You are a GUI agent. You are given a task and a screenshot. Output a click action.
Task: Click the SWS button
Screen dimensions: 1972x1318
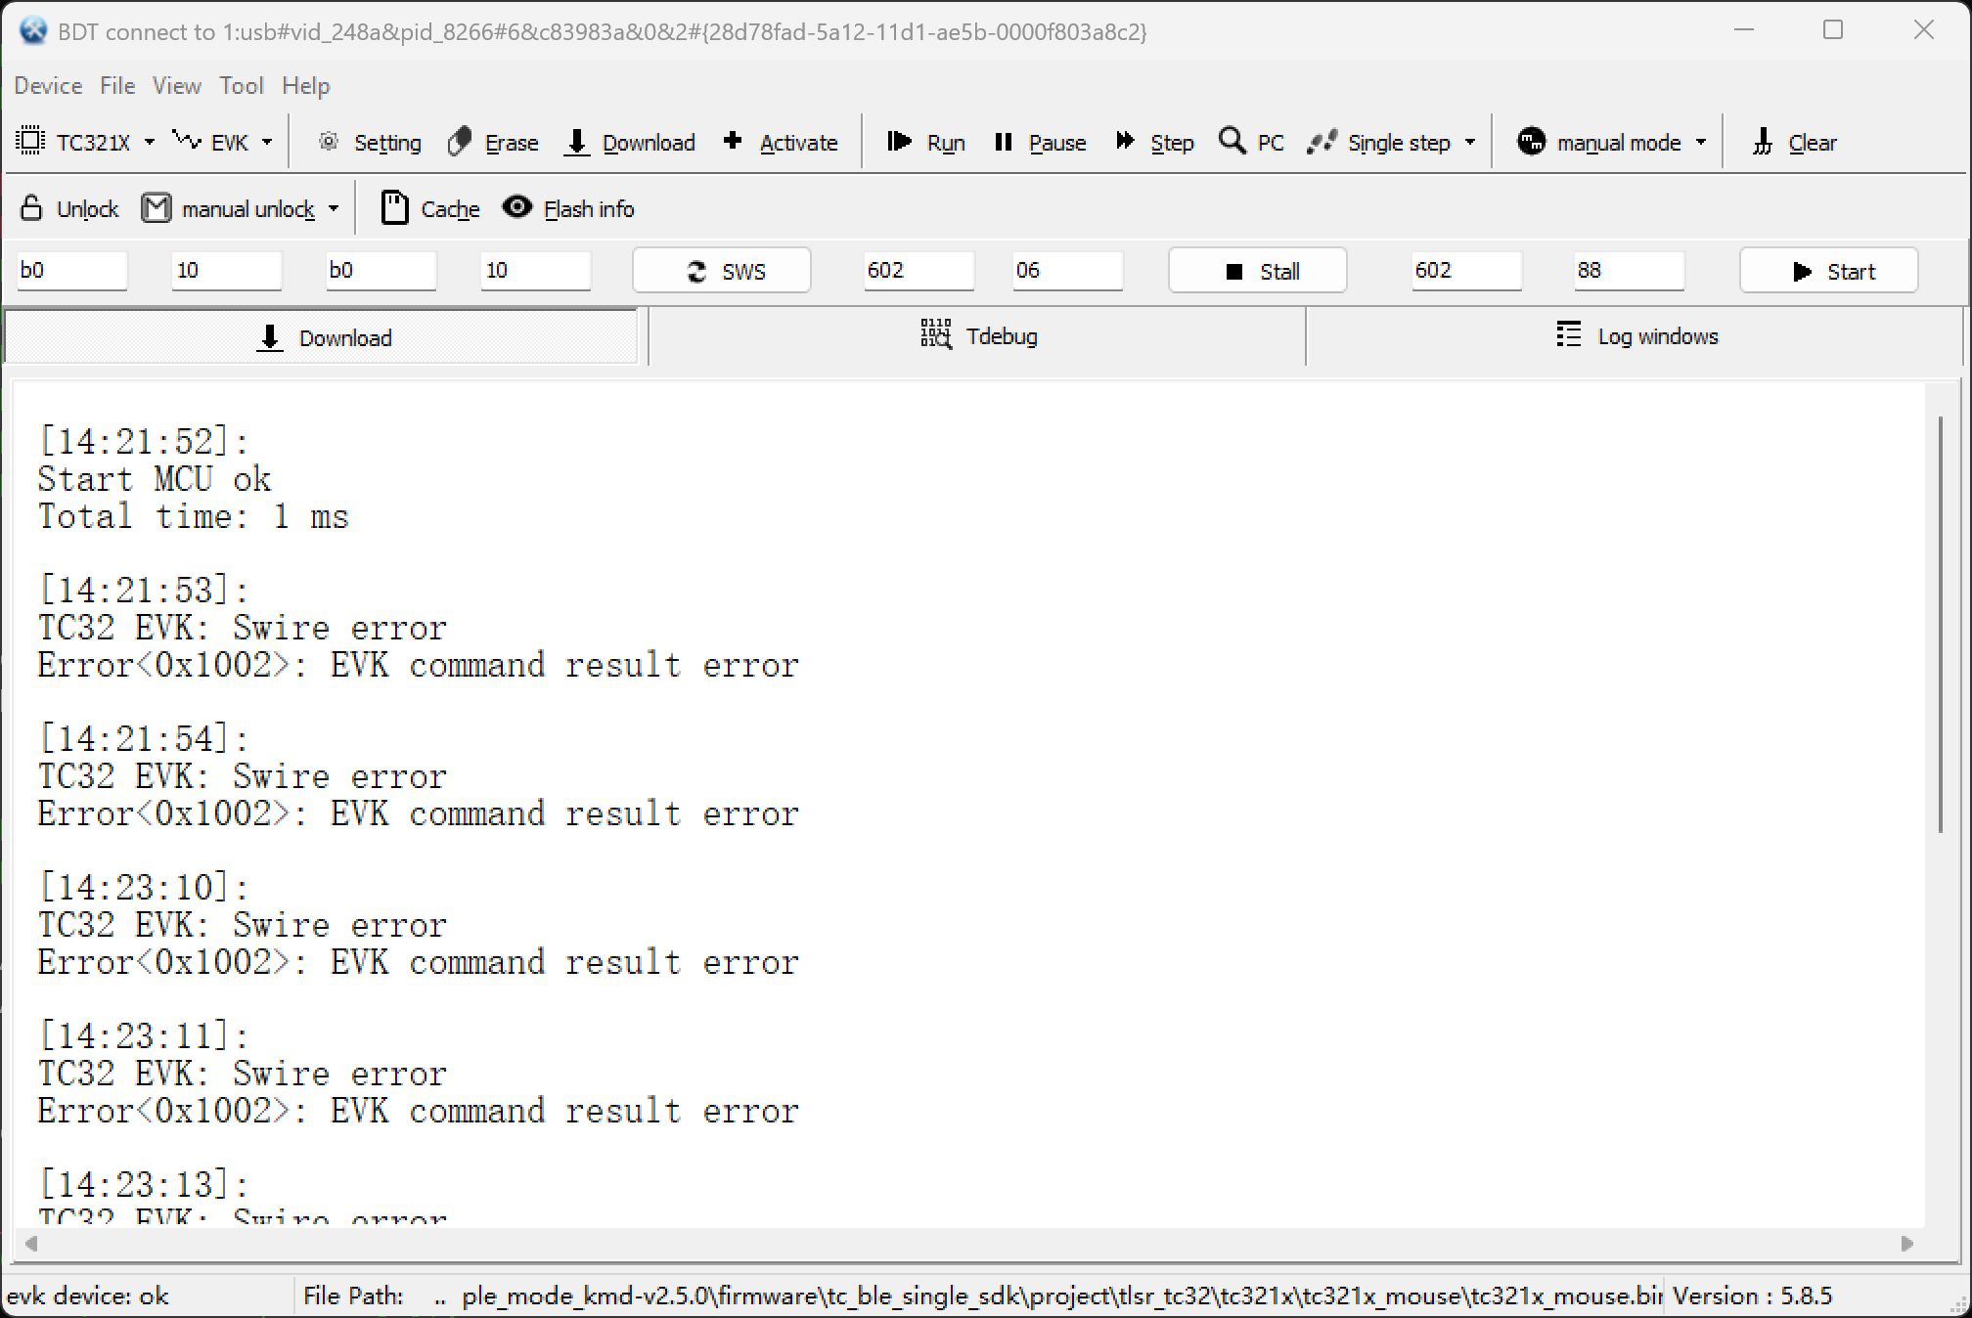click(x=722, y=271)
